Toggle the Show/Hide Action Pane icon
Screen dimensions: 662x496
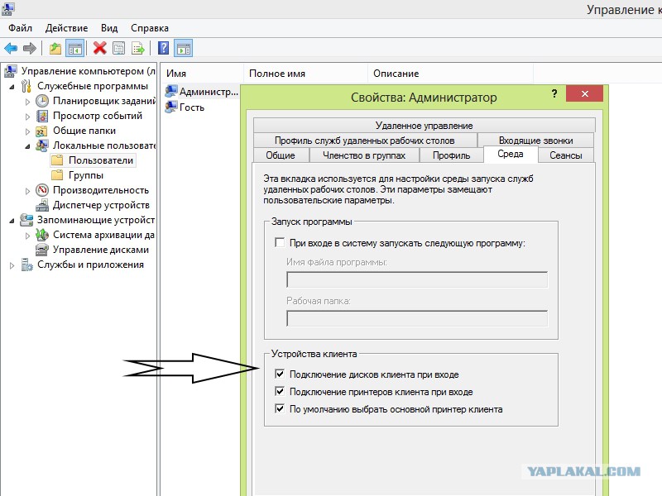(183, 48)
